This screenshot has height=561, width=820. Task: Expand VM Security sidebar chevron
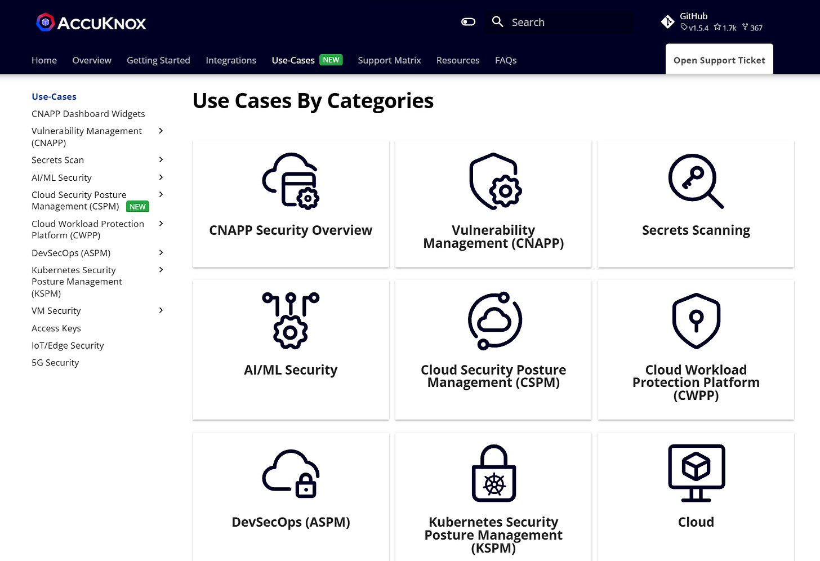[161, 310]
